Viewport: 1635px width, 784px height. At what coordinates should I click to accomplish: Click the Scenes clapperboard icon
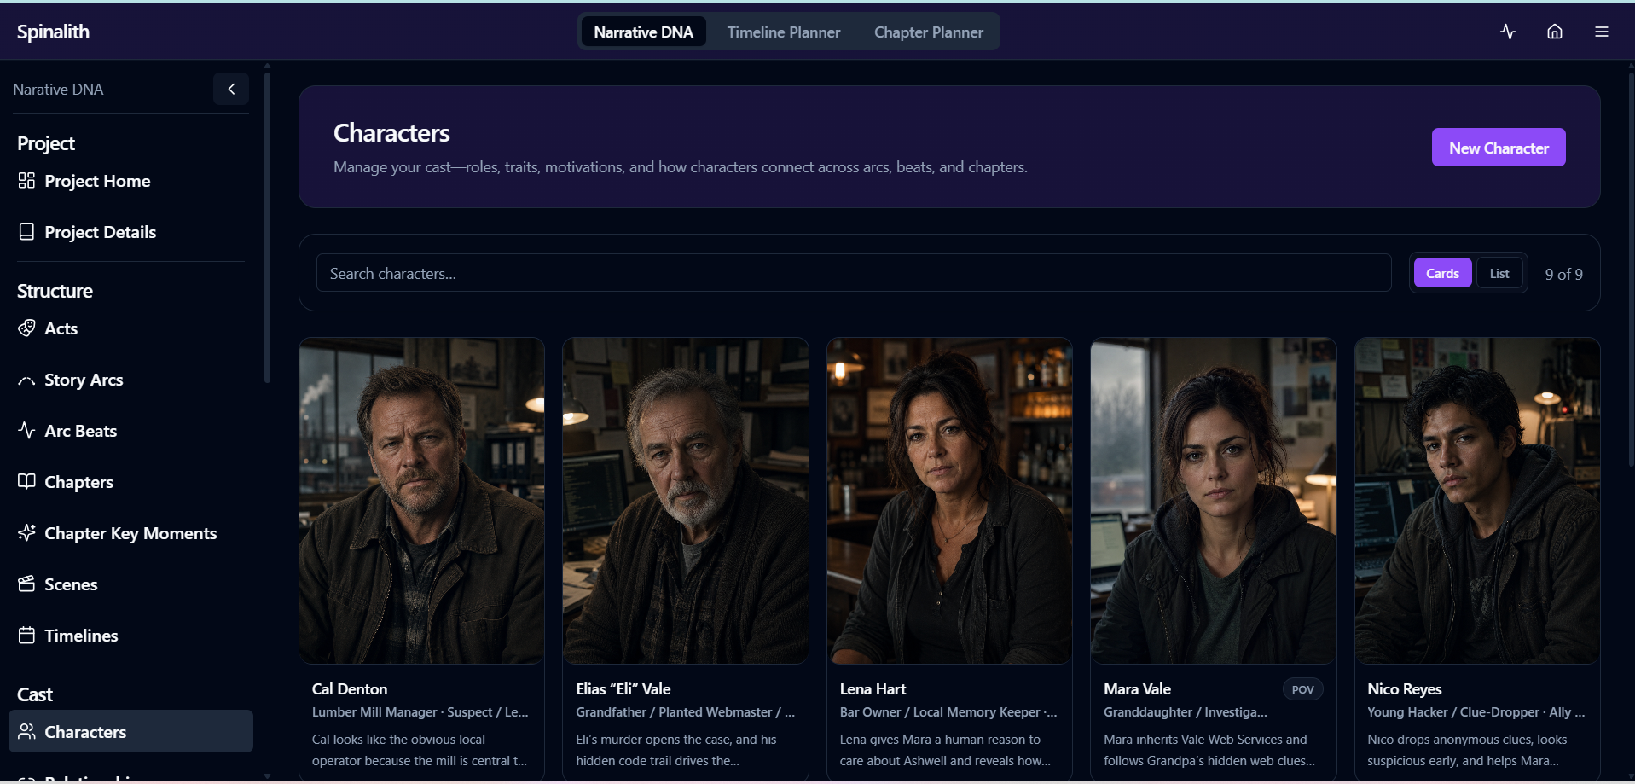point(26,584)
